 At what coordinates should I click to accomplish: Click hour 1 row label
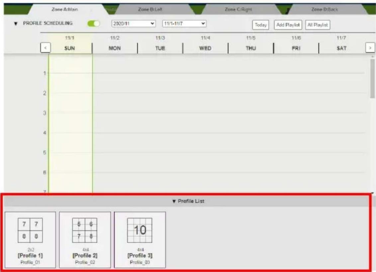click(x=45, y=73)
